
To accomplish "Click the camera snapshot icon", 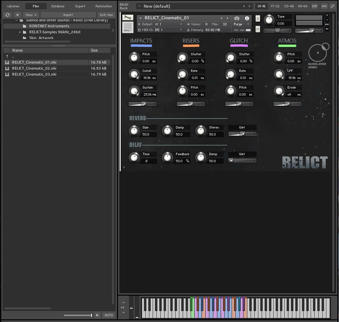I will coord(237,18).
